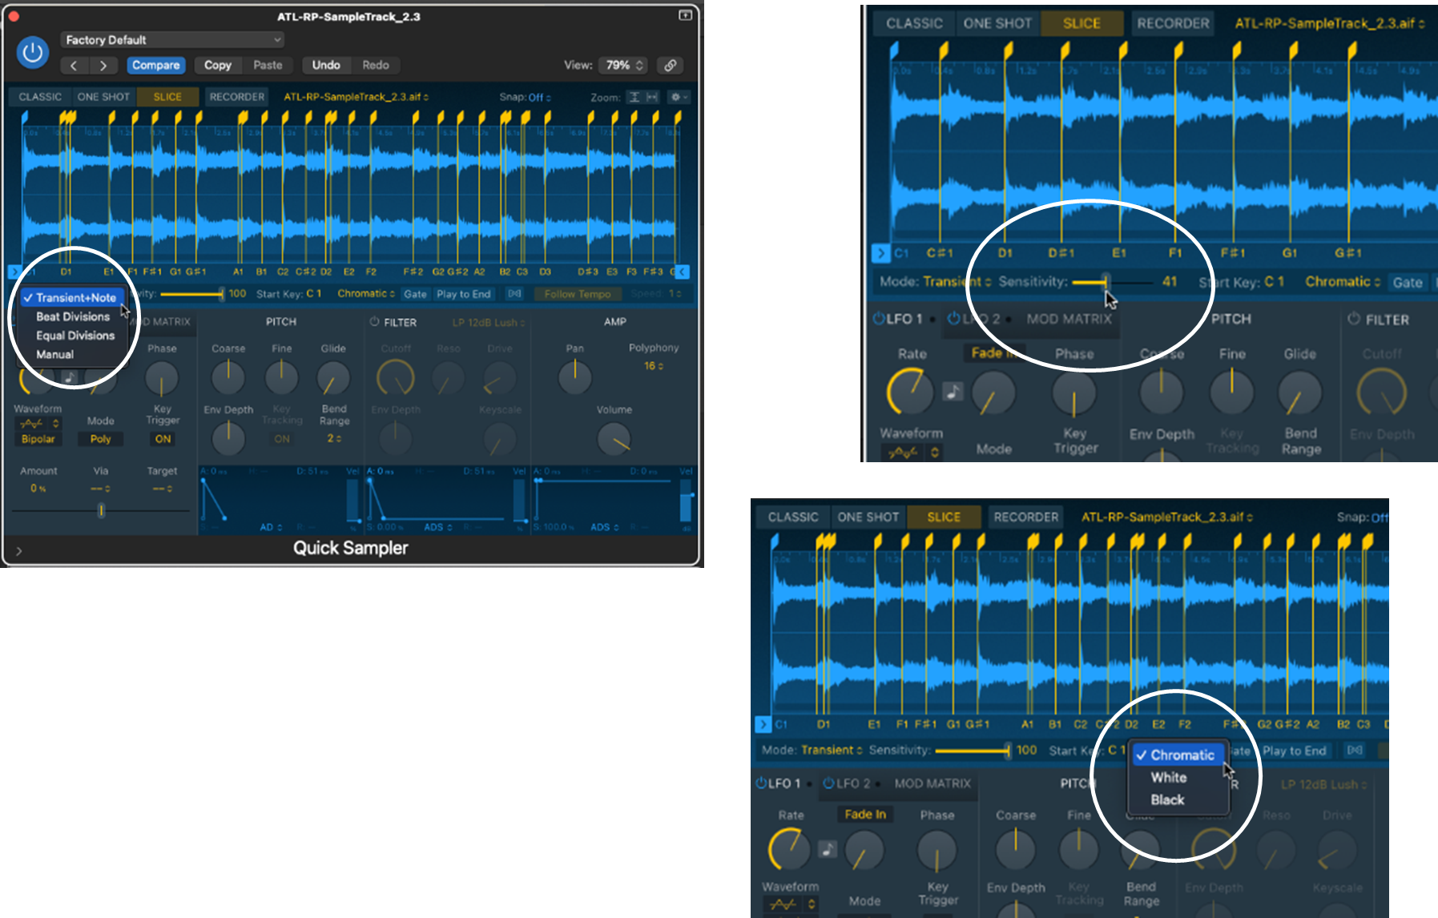Image resolution: width=1438 pixels, height=918 pixels.
Task: Click blue arrow beside C1 in top-right close-up
Action: tap(881, 253)
